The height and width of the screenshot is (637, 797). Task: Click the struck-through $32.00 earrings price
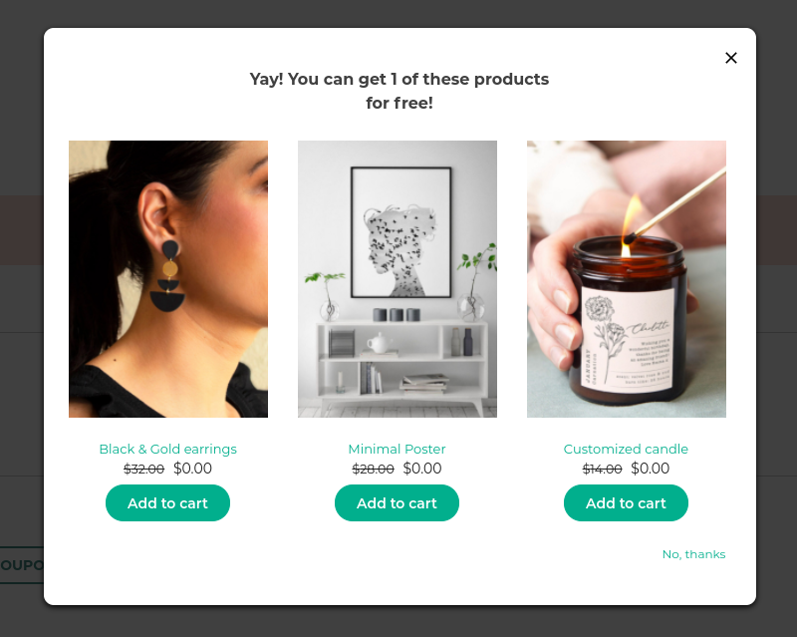(143, 469)
